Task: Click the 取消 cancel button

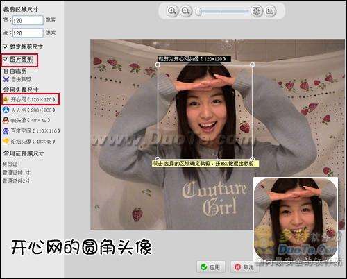Action: click(x=245, y=267)
